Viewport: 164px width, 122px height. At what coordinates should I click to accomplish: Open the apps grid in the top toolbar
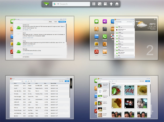(94, 4)
